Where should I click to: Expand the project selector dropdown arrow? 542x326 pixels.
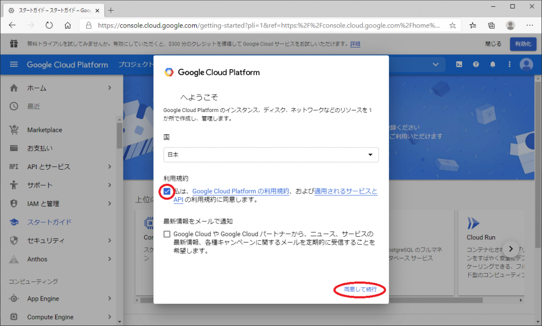pos(436,64)
